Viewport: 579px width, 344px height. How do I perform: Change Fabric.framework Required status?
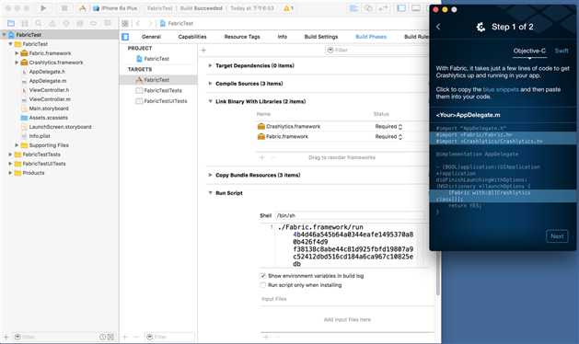[388, 136]
